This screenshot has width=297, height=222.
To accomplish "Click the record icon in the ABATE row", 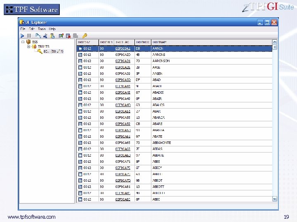I will (x=80, y=136).
